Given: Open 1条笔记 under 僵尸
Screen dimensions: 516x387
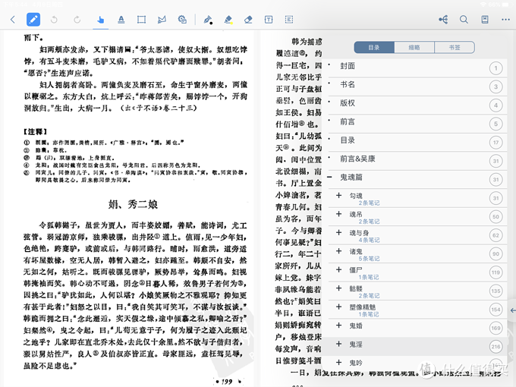Looking at the screenshot, I should [x=369, y=278].
